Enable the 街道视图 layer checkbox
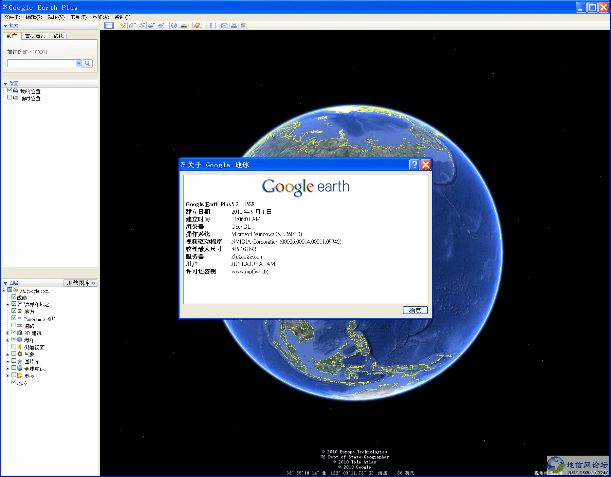This screenshot has height=477, width=611. [x=14, y=346]
